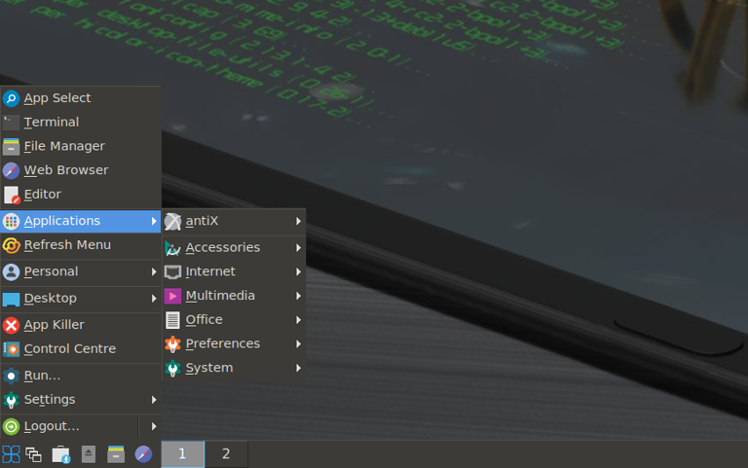748x468 pixels.
Task: Expand the Office submenu arrow
Action: [298, 320]
